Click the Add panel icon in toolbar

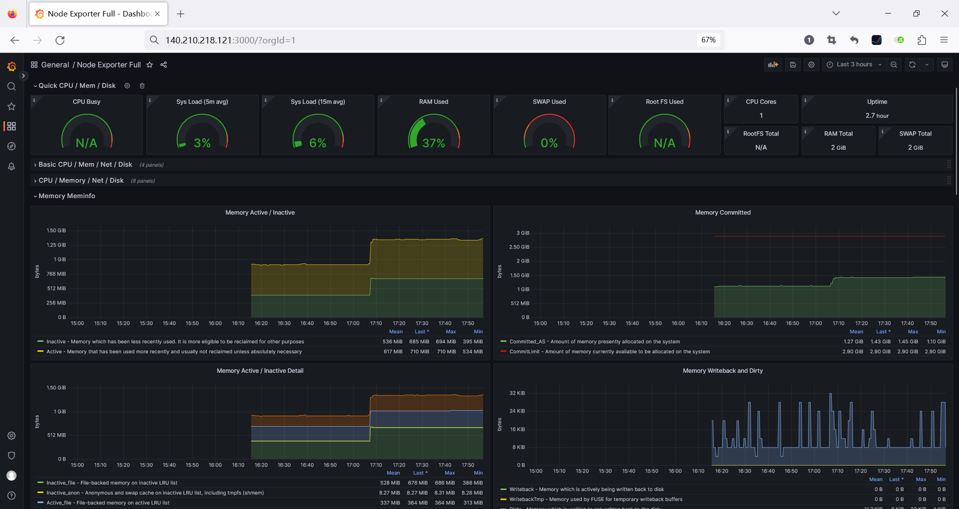pyautogui.click(x=773, y=65)
